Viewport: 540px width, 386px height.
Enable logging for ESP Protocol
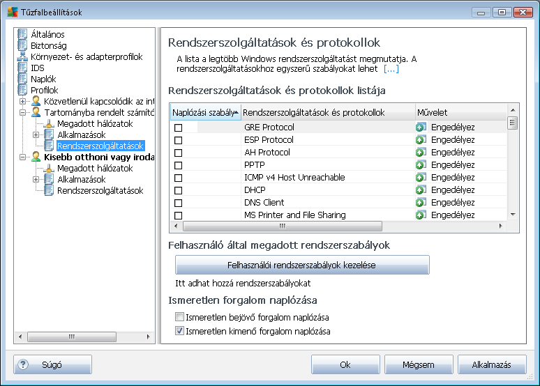point(178,140)
